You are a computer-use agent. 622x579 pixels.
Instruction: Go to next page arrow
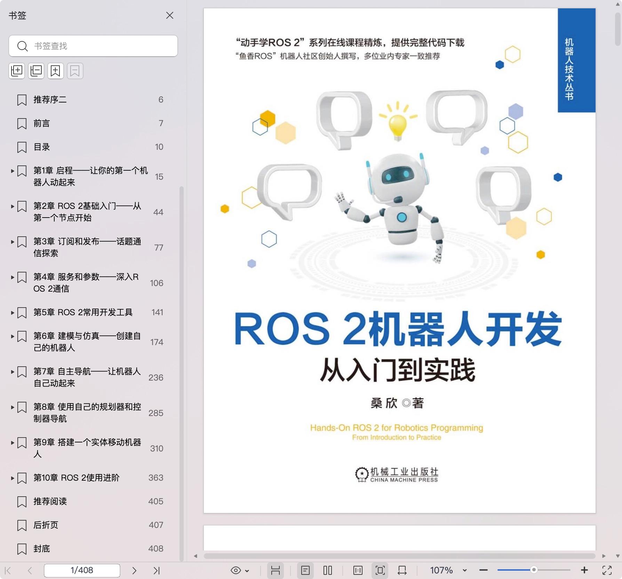[134, 570]
